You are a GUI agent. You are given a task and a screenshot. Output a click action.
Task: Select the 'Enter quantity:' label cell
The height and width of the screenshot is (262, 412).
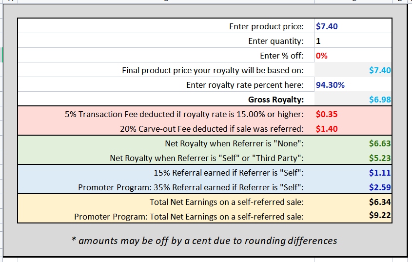[x=166, y=41]
